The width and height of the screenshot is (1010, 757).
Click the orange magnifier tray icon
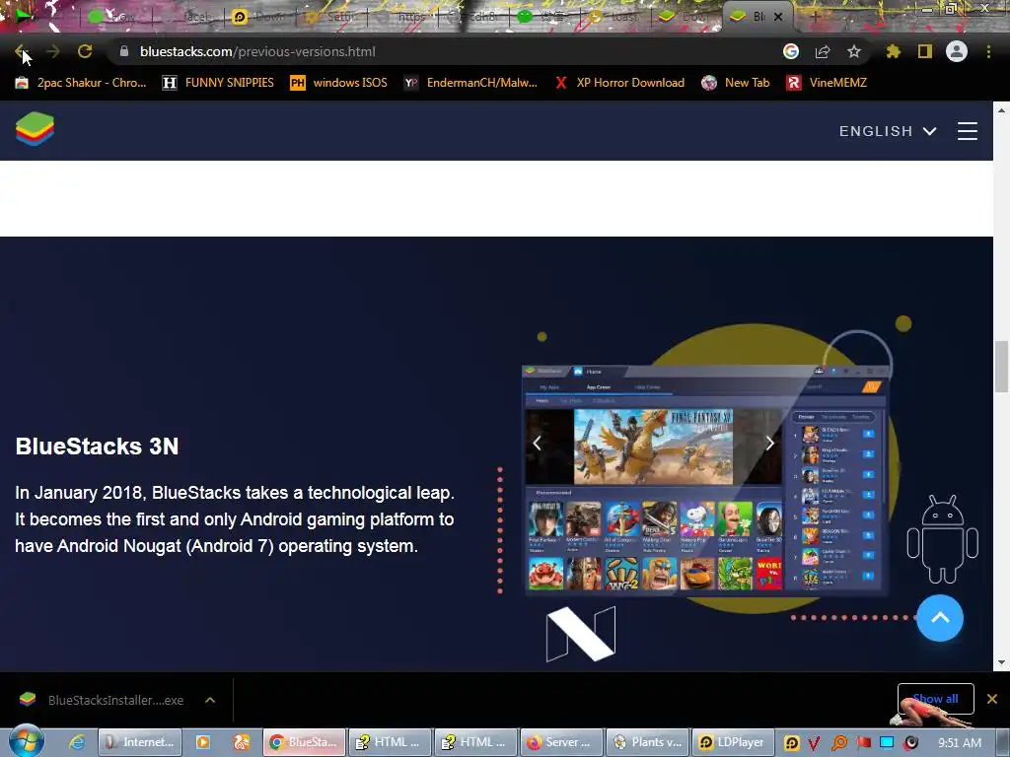(x=839, y=743)
